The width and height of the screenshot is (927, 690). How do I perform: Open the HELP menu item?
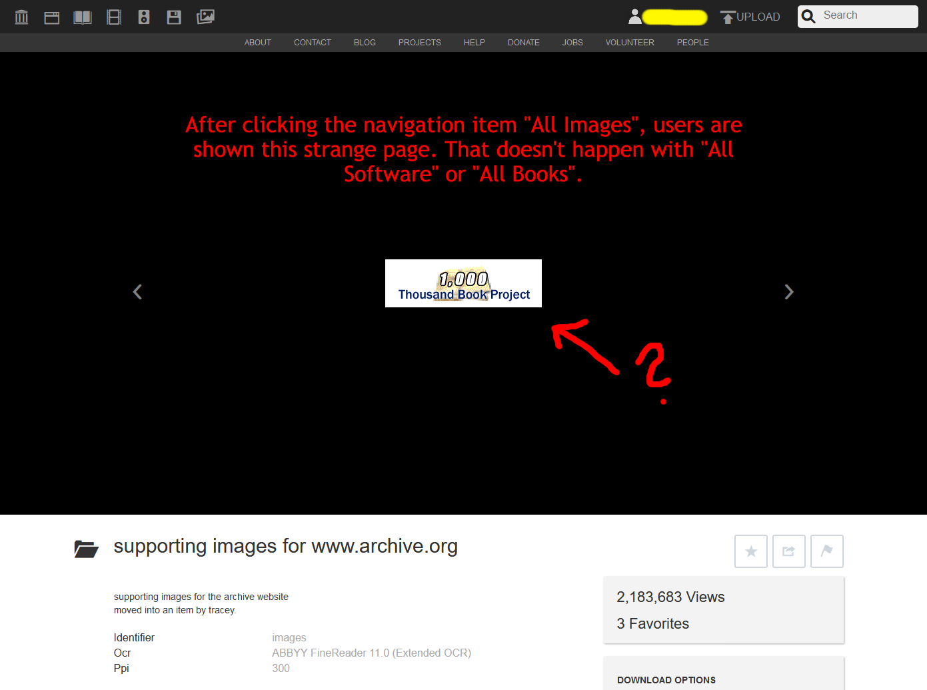click(474, 43)
